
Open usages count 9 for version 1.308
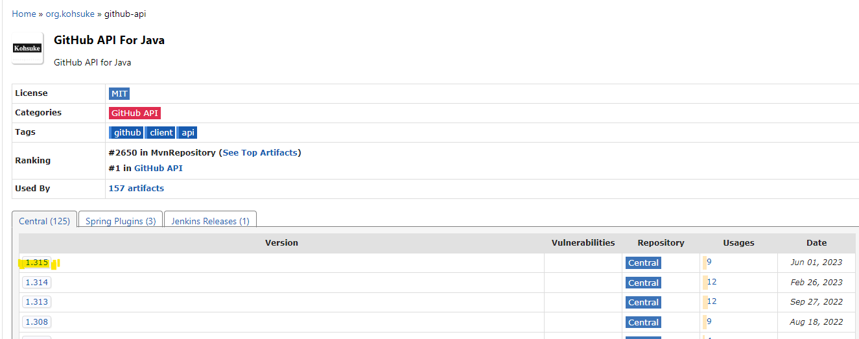pyautogui.click(x=709, y=321)
